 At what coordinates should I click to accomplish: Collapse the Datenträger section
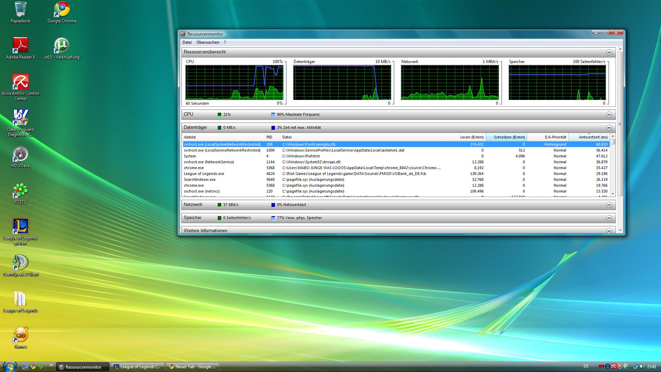click(609, 128)
